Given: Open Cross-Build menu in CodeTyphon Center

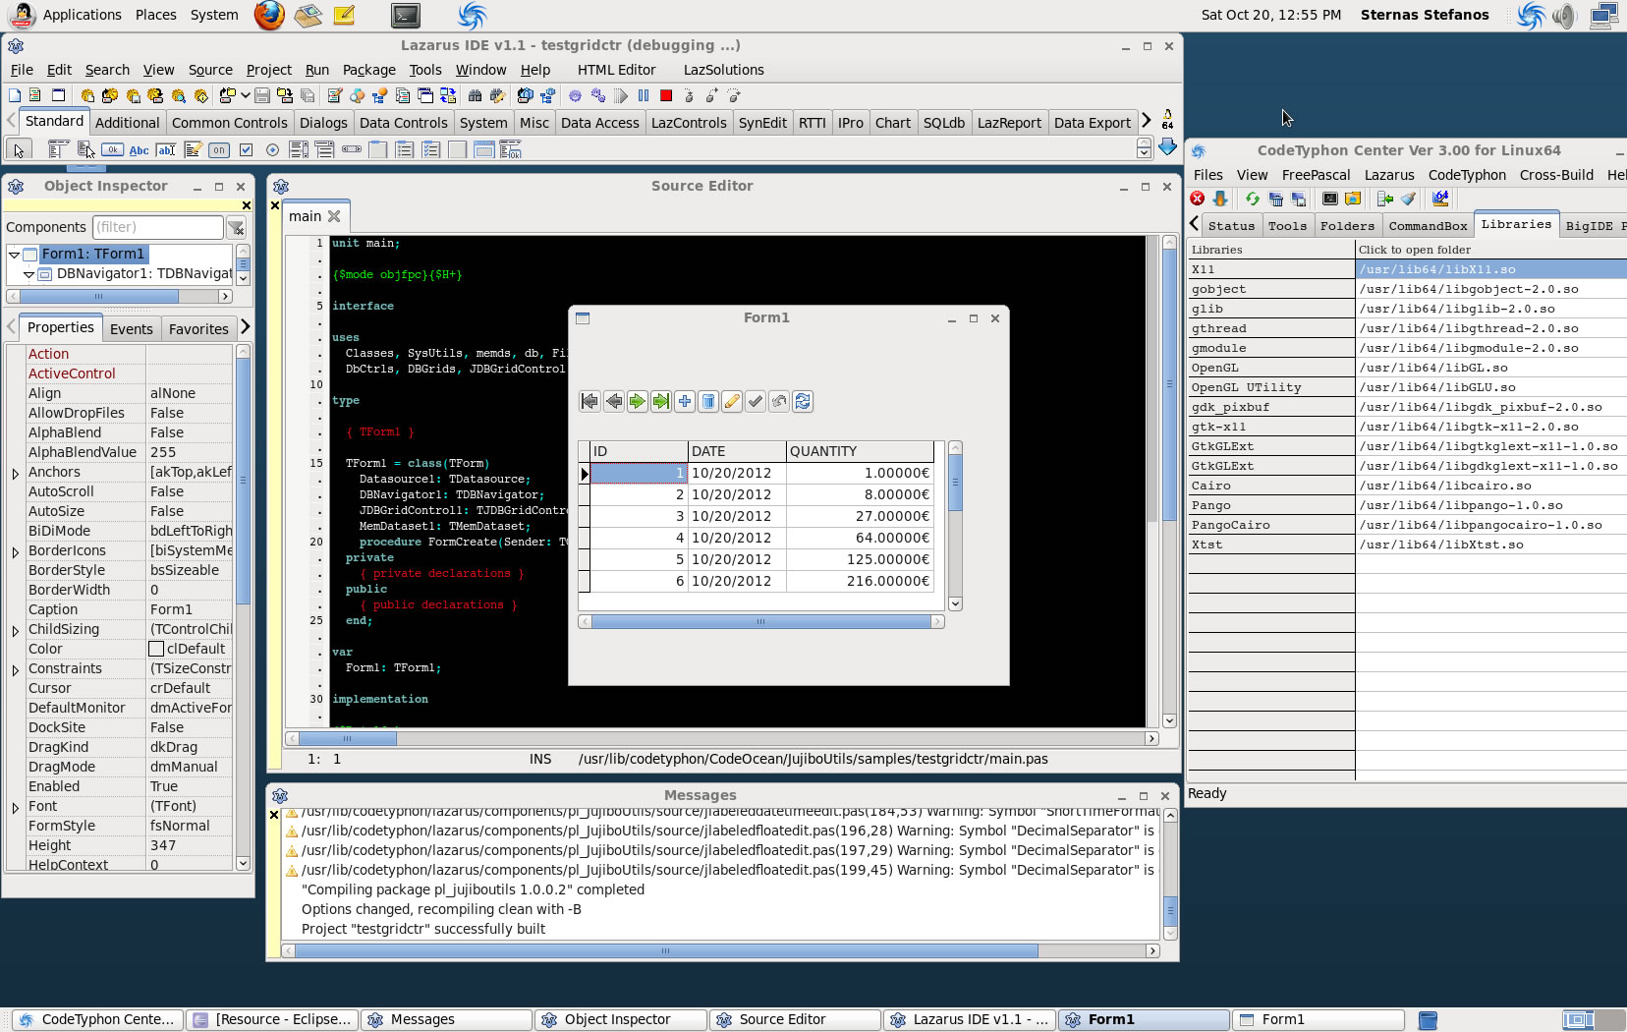Looking at the screenshot, I should 1556,175.
